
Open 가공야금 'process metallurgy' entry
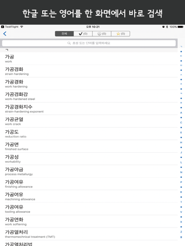coord(89,171)
